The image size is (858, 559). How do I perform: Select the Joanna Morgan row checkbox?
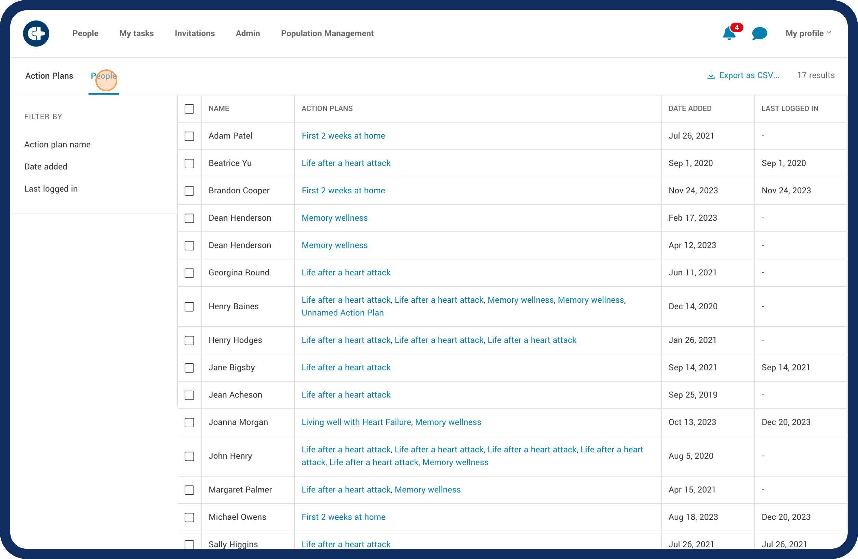[x=189, y=422]
